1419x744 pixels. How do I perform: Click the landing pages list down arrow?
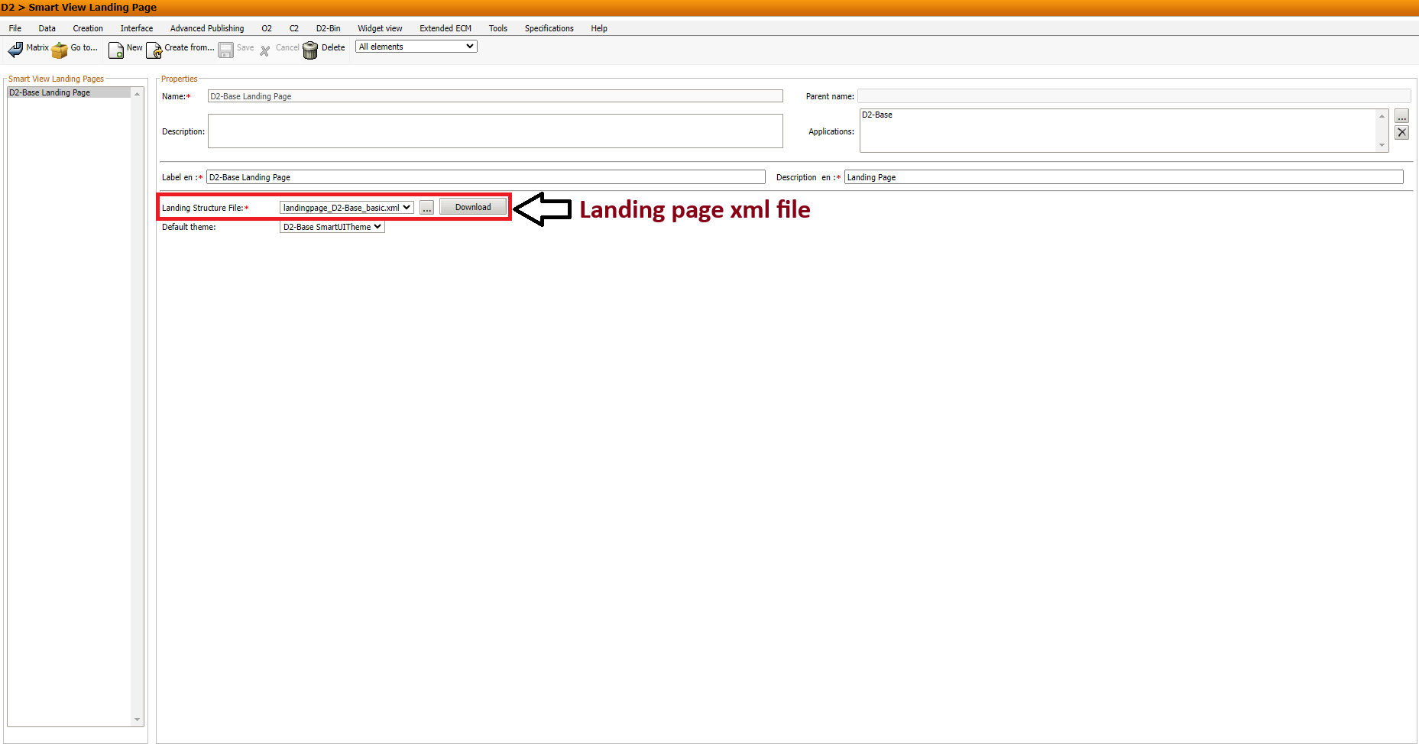(138, 720)
